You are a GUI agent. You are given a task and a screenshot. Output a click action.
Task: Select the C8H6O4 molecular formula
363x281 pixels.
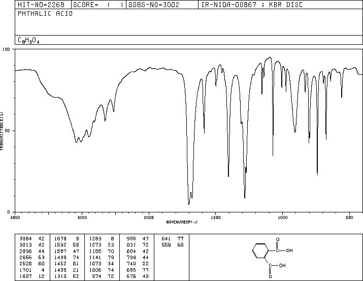28,40
